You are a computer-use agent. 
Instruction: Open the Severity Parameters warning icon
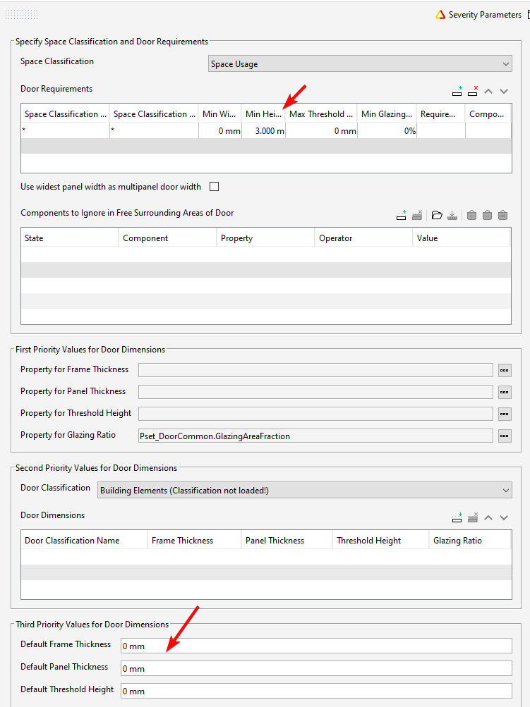point(440,15)
